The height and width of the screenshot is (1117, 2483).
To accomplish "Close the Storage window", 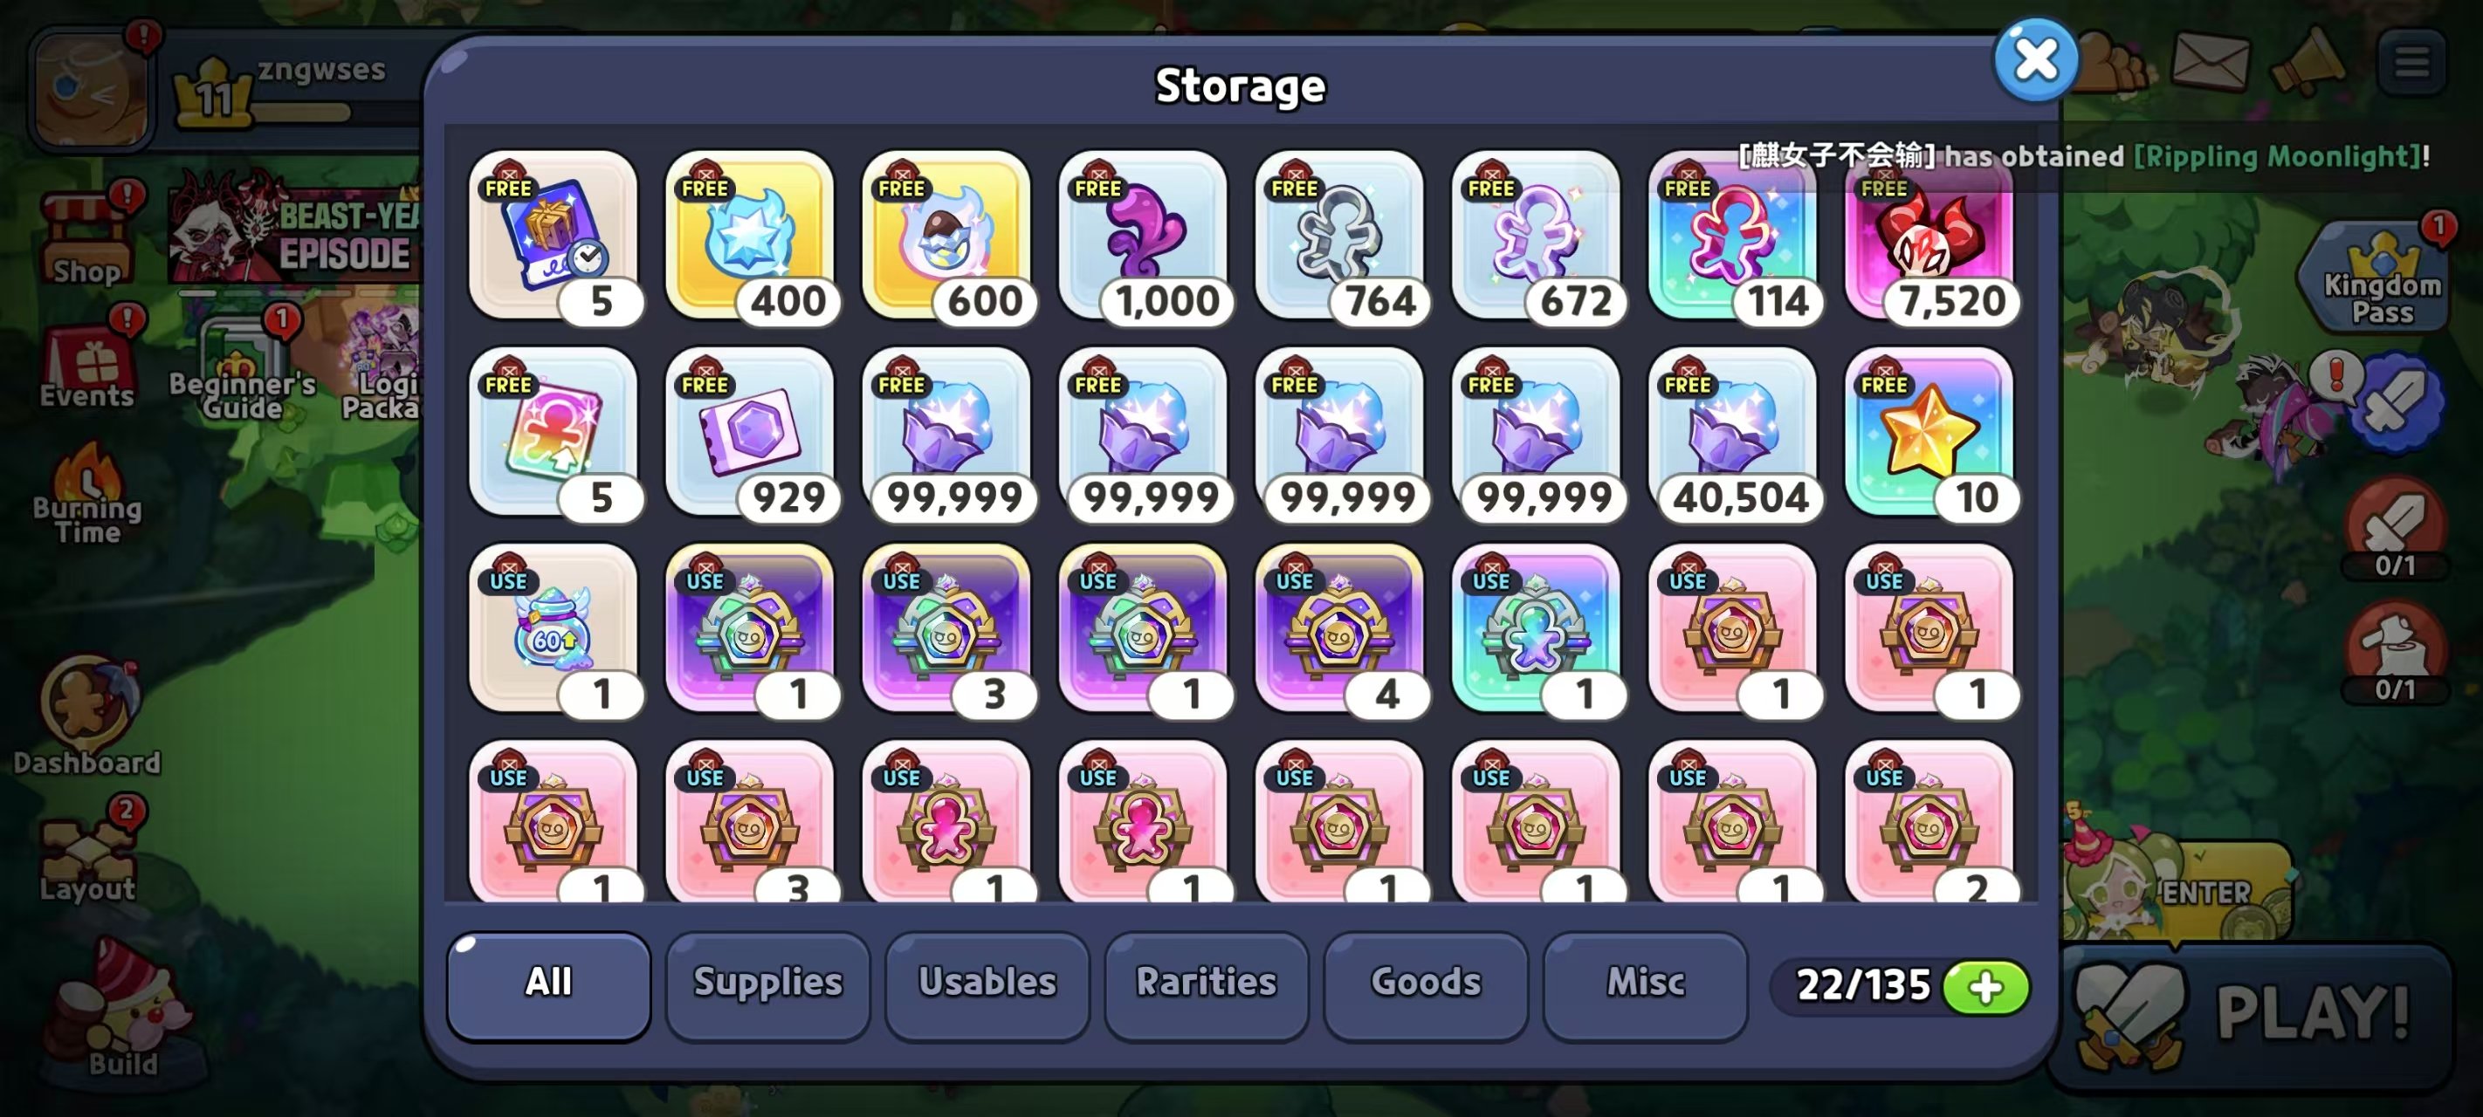I will [x=2036, y=59].
